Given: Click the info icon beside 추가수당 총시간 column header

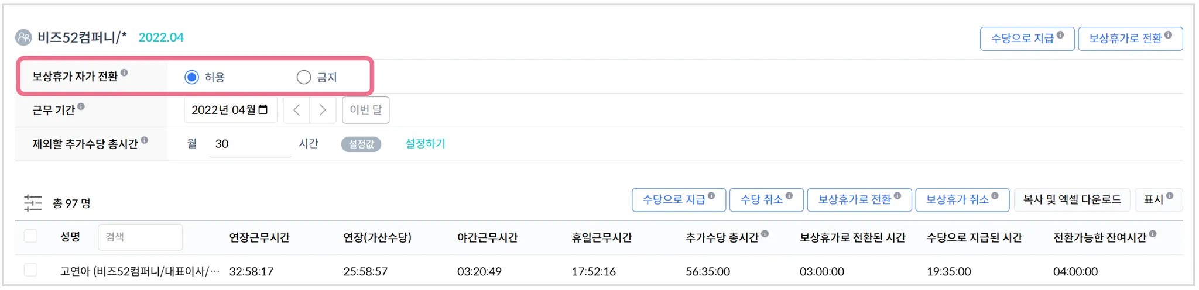Looking at the screenshot, I should pyautogui.click(x=765, y=234).
